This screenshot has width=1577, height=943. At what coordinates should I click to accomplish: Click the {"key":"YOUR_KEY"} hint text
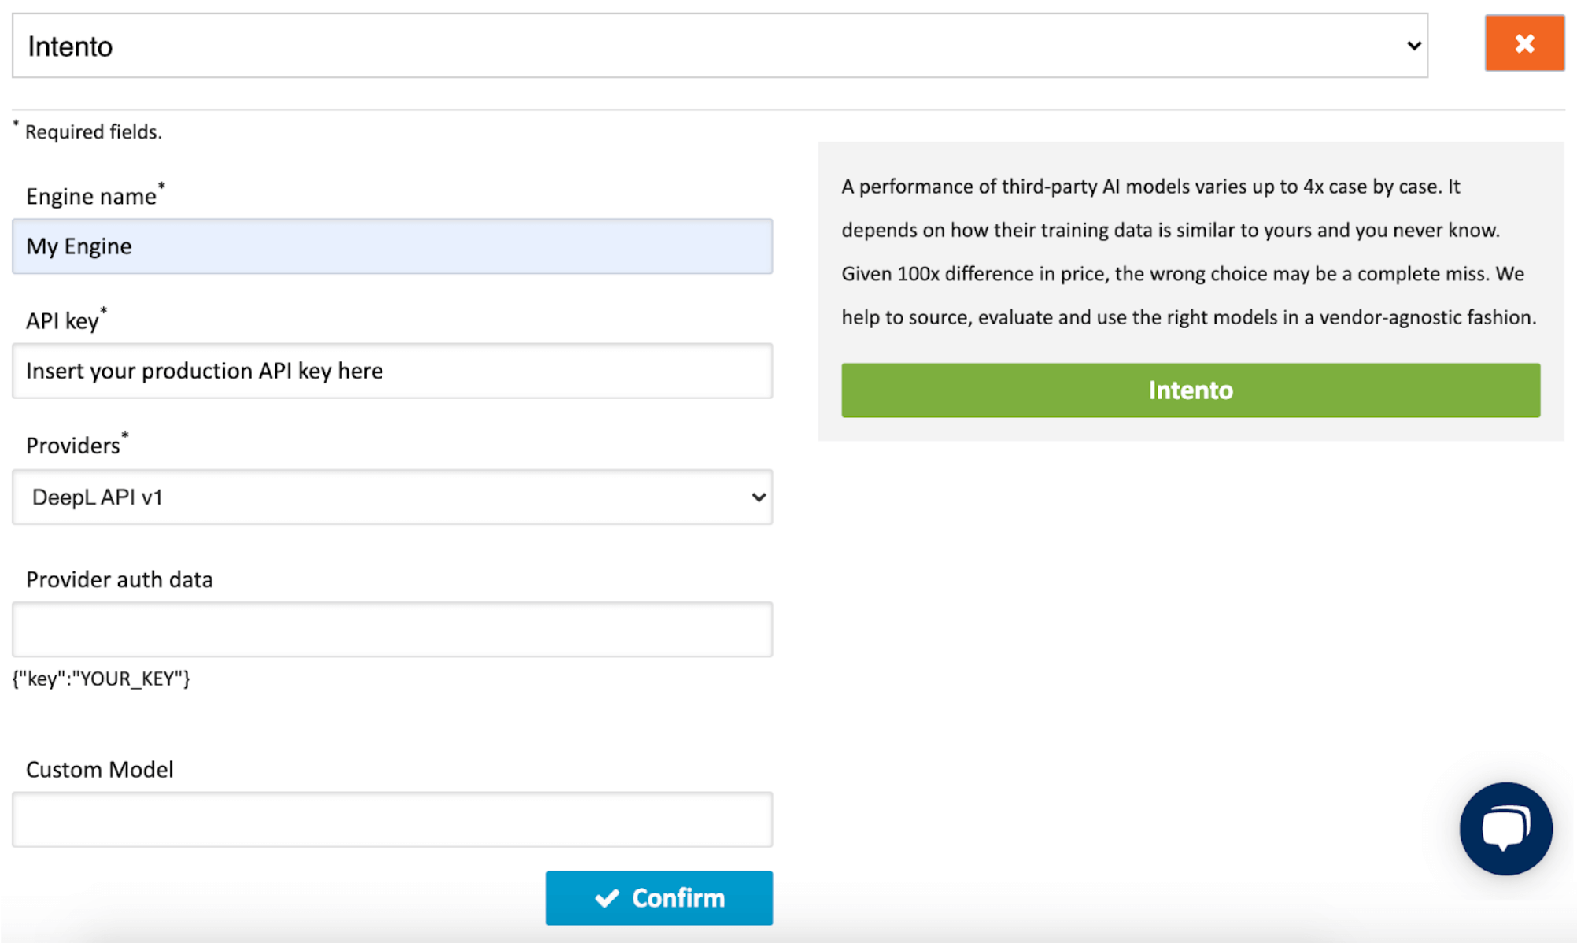click(102, 679)
